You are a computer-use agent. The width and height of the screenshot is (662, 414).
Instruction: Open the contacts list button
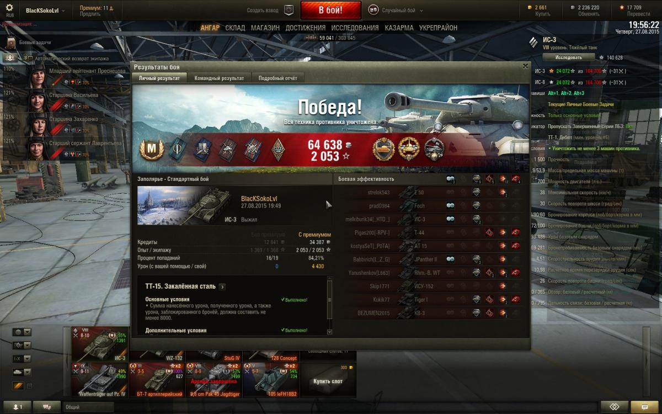click(x=18, y=407)
